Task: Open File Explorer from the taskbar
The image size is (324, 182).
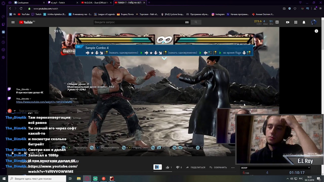Action: (79, 179)
